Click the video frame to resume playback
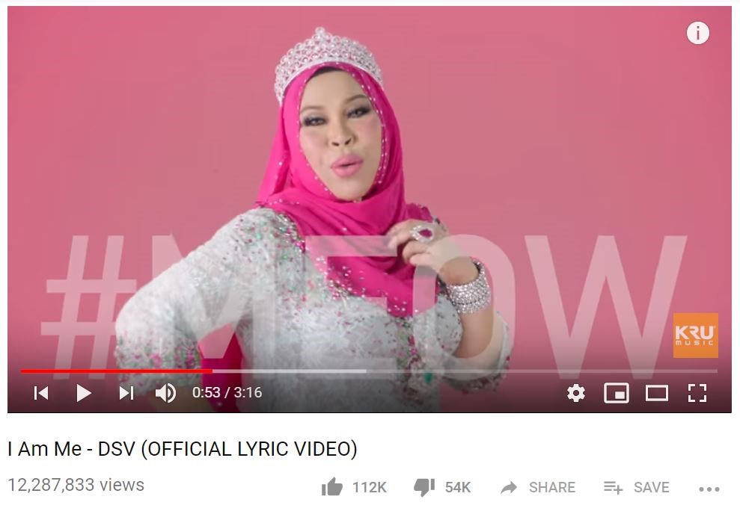Screen dimensions: 740x514 370,188
